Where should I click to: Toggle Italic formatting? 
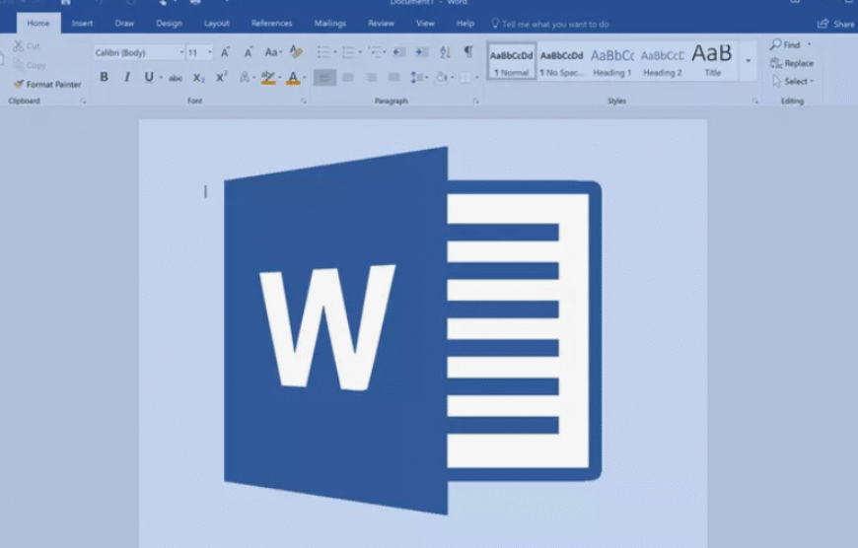(127, 77)
